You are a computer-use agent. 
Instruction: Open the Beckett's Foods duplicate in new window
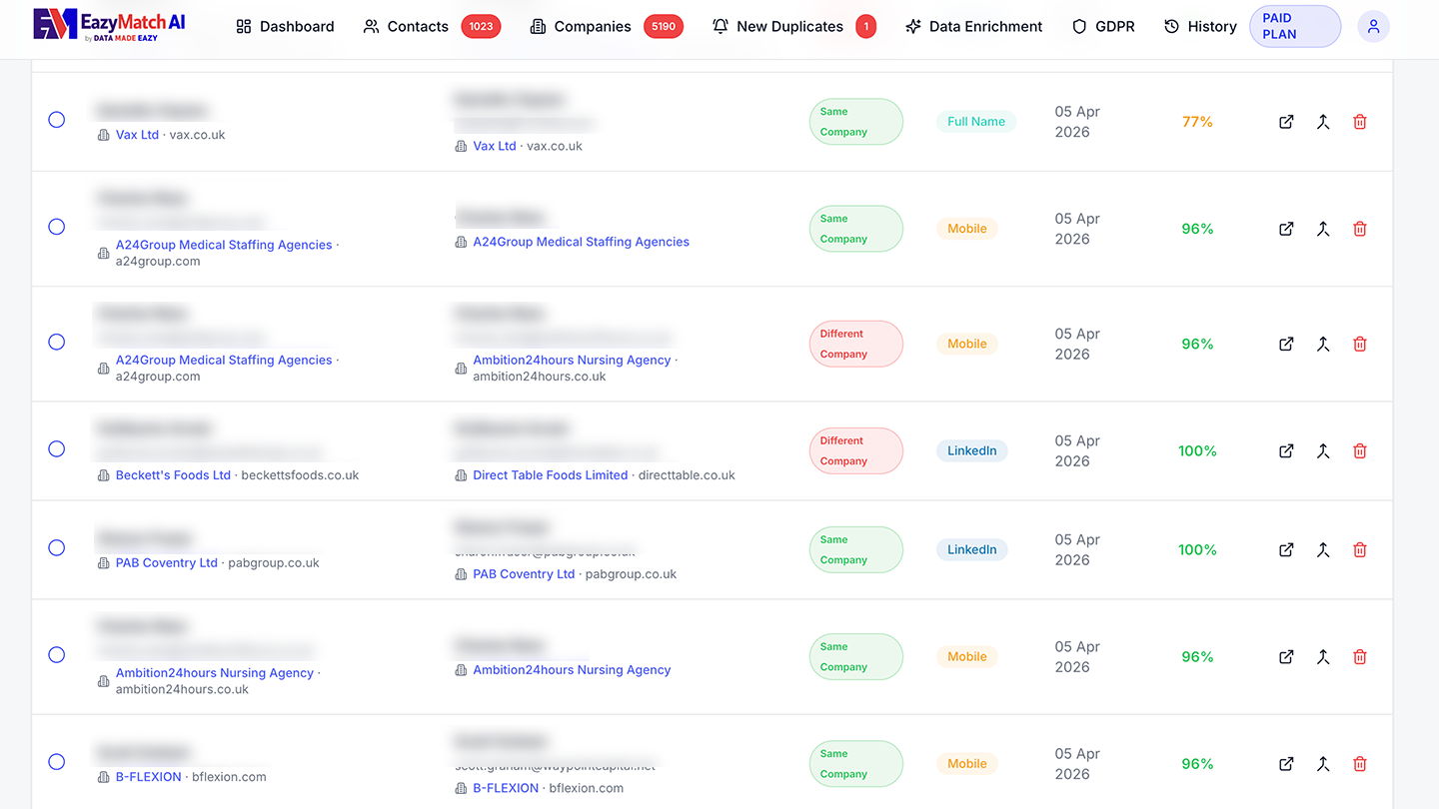point(1286,450)
